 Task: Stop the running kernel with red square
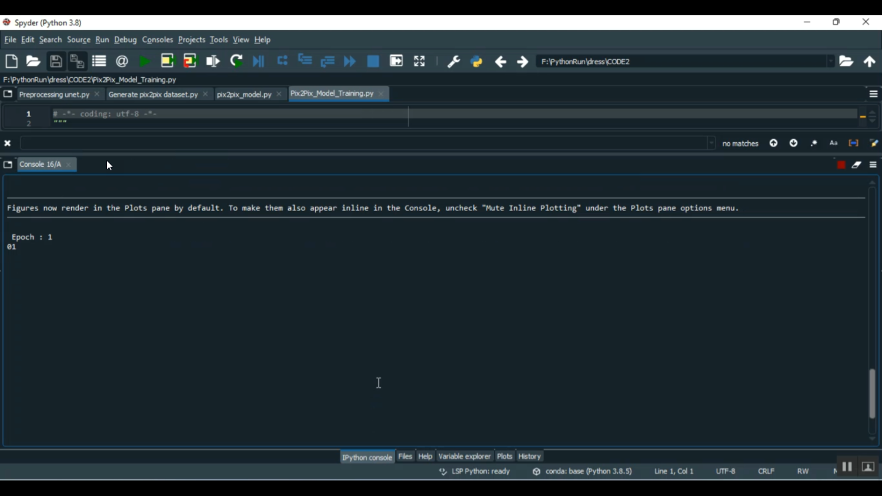[x=841, y=165]
